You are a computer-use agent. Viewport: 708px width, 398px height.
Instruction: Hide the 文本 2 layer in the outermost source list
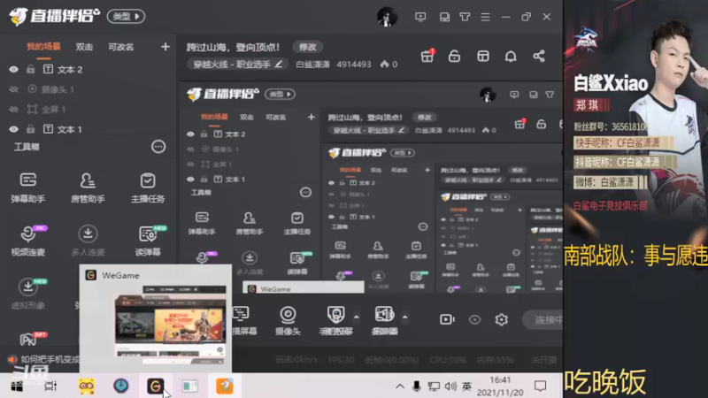tap(13, 70)
